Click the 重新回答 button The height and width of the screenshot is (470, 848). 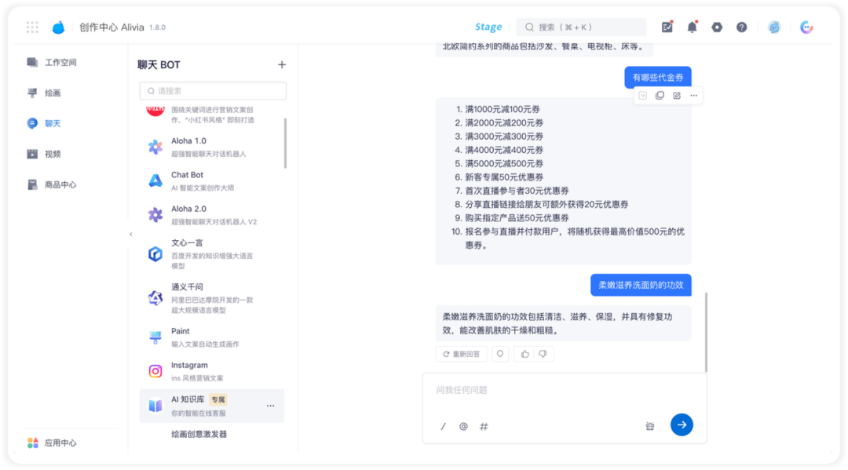pos(462,354)
